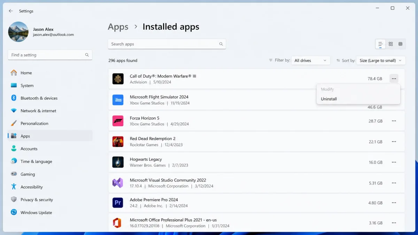
Task: Switch to grid view layout
Action: tap(391, 44)
